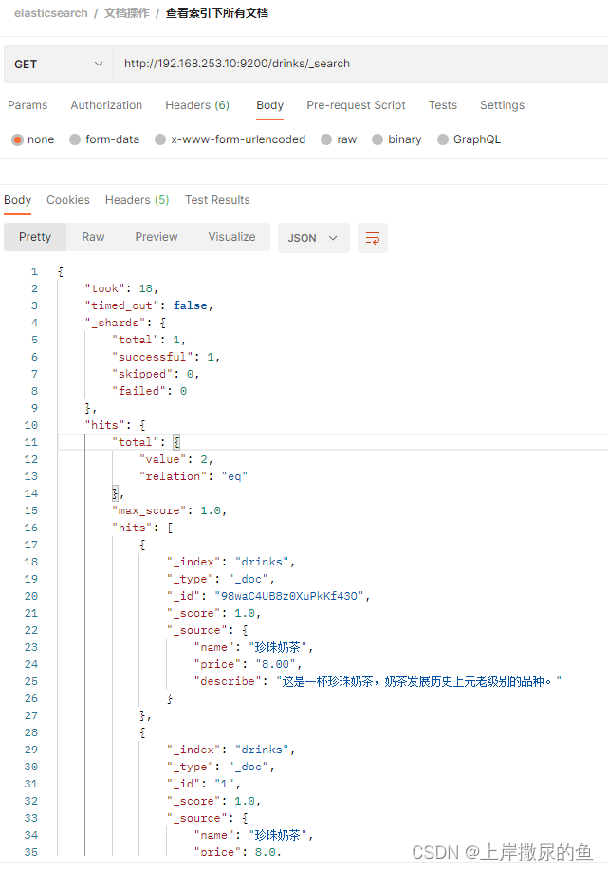Viewport: 608px width, 870px height.
Task: Click the "successful": 1 line
Action: (166, 357)
